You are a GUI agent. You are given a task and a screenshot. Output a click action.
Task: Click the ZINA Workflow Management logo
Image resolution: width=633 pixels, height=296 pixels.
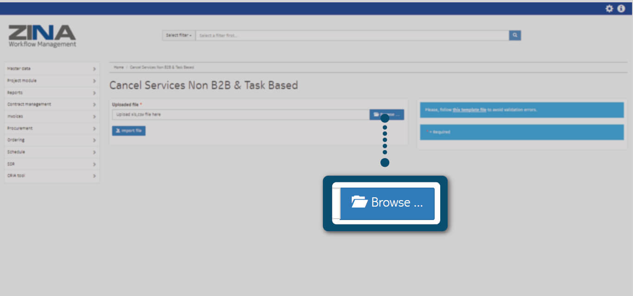tap(42, 36)
